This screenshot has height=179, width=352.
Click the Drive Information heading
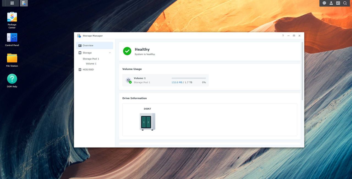(134, 98)
